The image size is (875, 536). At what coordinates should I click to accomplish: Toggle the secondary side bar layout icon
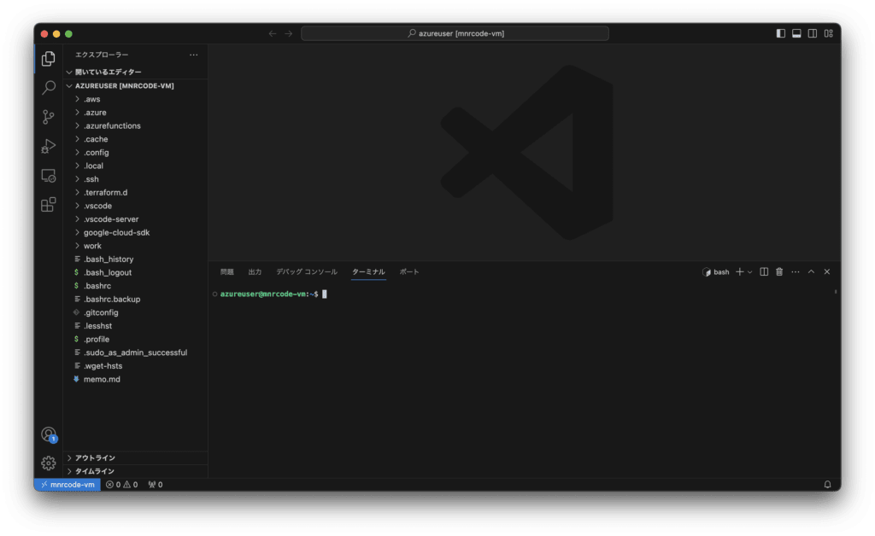pyautogui.click(x=813, y=33)
